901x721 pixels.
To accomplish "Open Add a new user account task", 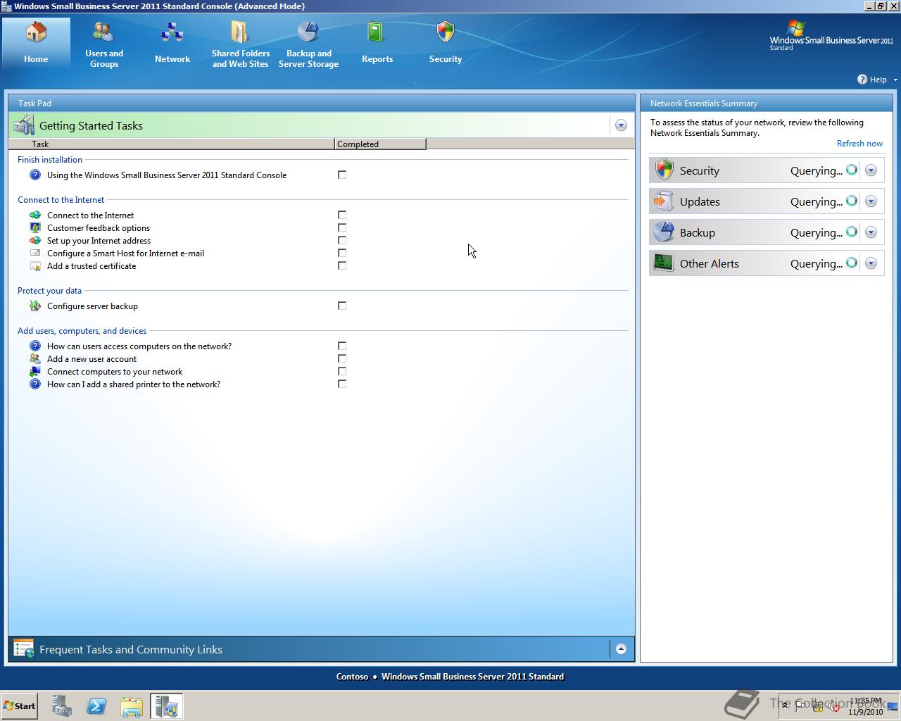I will (x=92, y=359).
